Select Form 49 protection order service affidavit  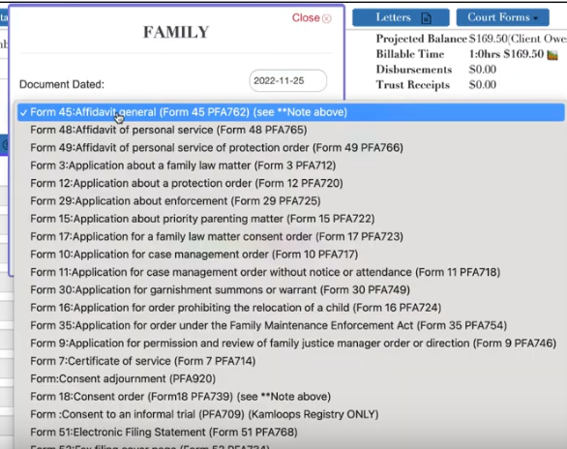291,147
